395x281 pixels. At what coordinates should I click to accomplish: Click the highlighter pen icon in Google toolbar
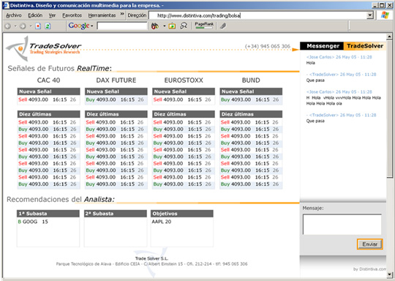pyautogui.click(x=223, y=26)
